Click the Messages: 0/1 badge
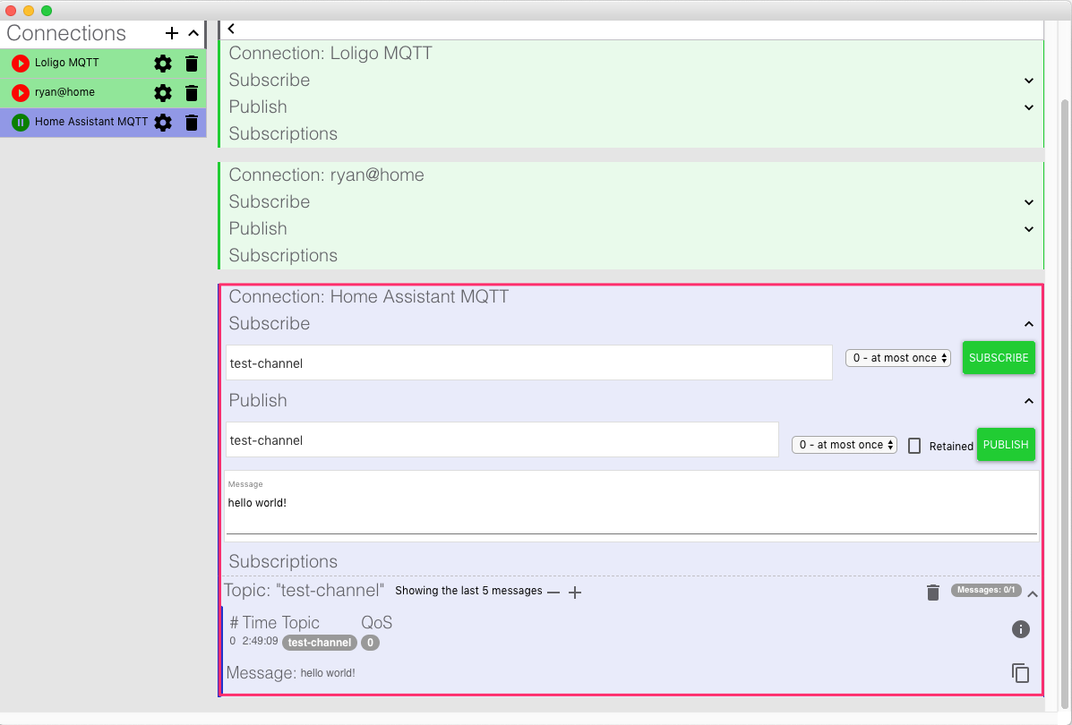Image resolution: width=1072 pixels, height=725 pixels. (x=985, y=590)
